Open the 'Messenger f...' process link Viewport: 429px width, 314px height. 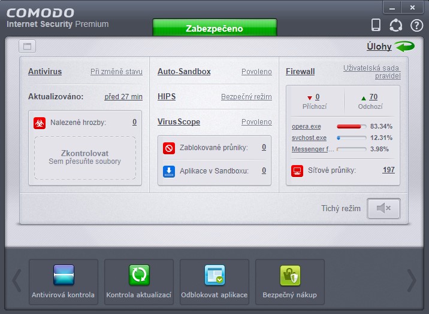(x=313, y=149)
